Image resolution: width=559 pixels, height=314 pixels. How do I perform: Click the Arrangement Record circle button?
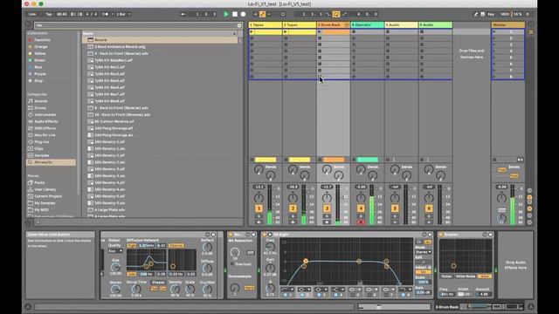[x=243, y=14]
